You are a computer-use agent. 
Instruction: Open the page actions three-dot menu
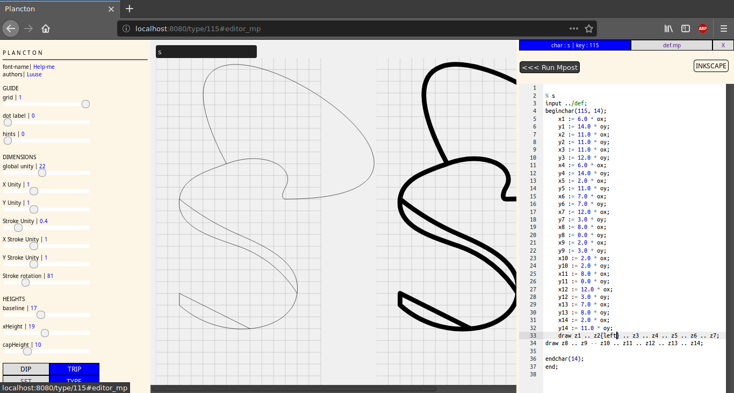tap(574, 28)
